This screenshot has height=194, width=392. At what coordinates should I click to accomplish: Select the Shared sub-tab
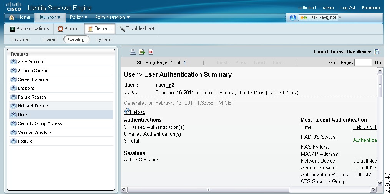(x=49, y=39)
